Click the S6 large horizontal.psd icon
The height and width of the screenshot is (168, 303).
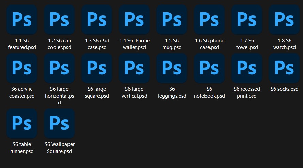(x=59, y=68)
